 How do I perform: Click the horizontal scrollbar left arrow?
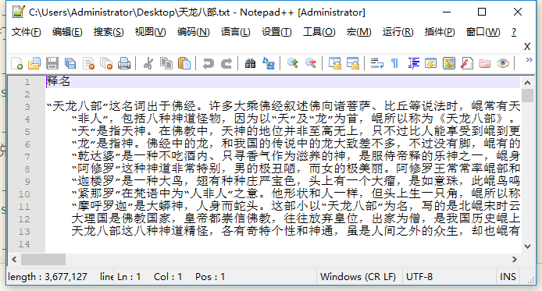[14, 259]
